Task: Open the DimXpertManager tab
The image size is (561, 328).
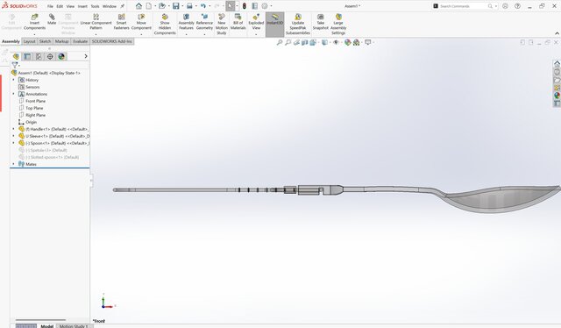Action: [50, 57]
